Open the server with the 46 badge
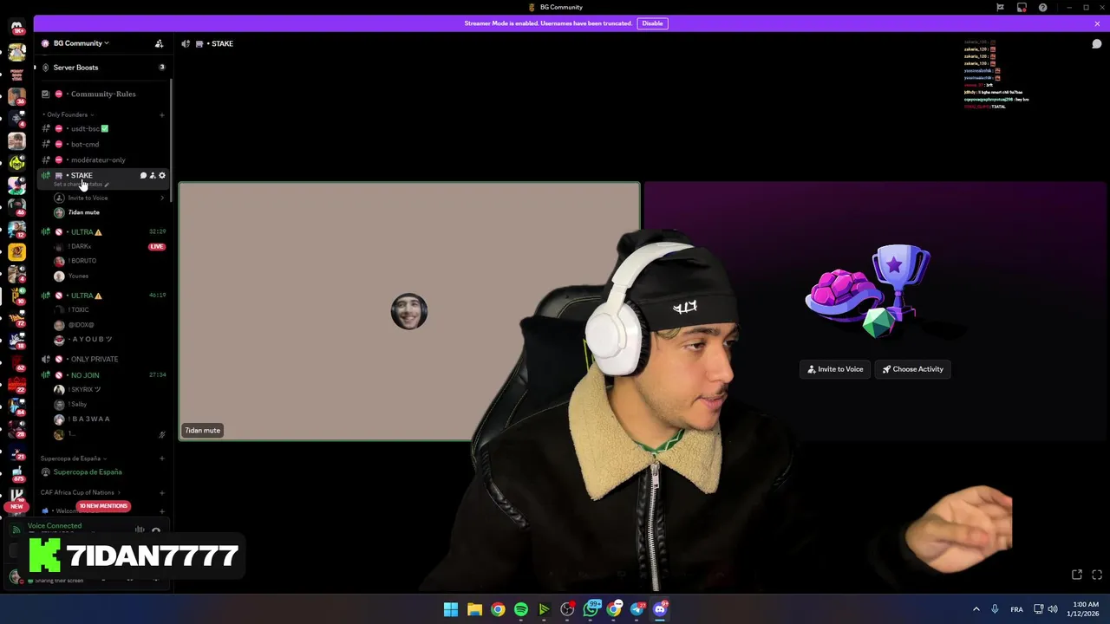Screen dimensions: 1110x624 16,206
